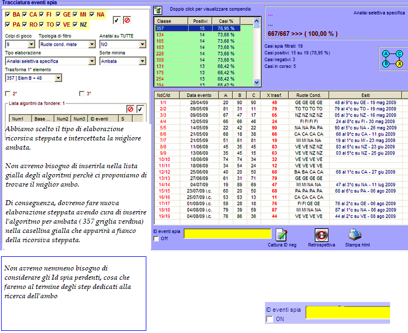Click the yellow ID eventi spia field

pyautogui.click(x=227, y=234)
